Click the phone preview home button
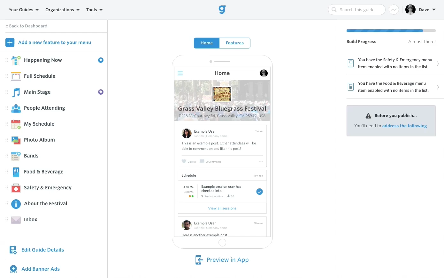This screenshot has height=278, width=444. pyautogui.click(x=222, y=243)
